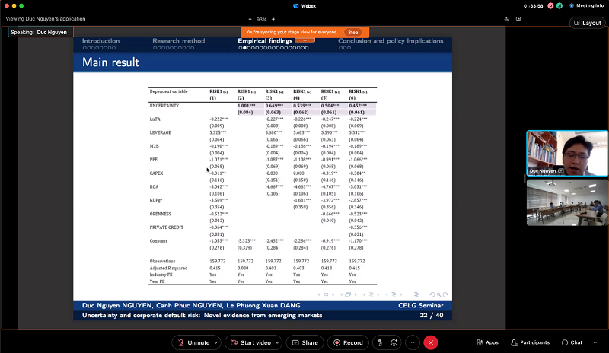Image resolution: width=609 pixels, height=353 pixels.
Task: Unmute the microphone
Action: (x=194, y=342)
